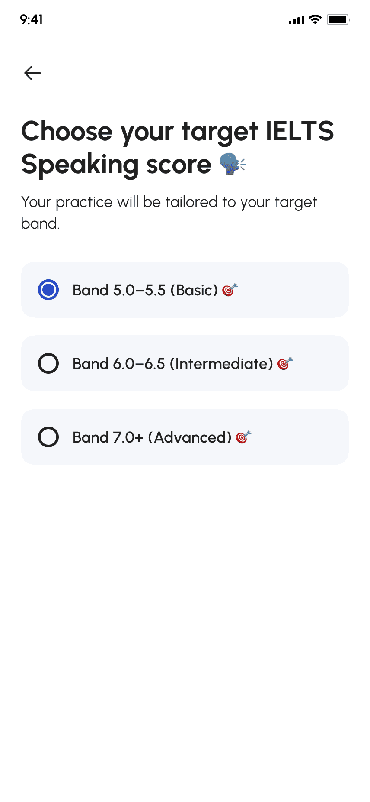Click the speaking head emoji in the title

[x=231, y=165]
